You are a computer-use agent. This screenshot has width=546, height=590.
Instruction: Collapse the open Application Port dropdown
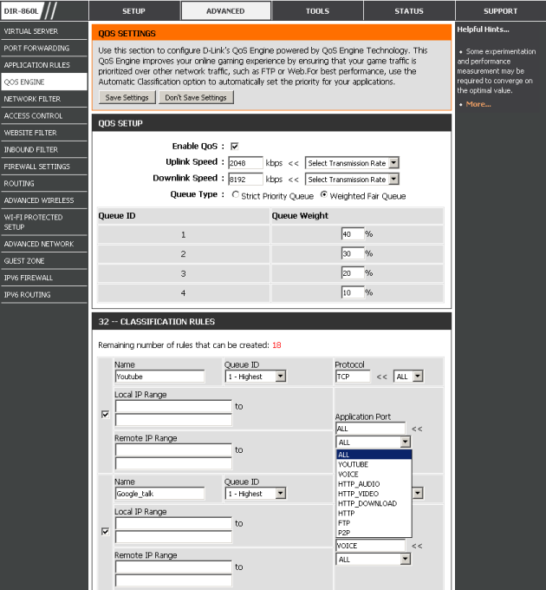tap(405, 442)
